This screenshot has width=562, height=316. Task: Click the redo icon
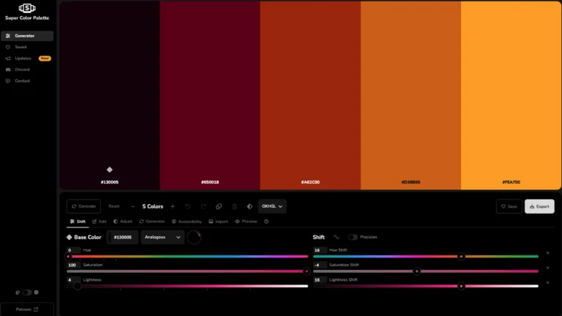coord(203,206)
